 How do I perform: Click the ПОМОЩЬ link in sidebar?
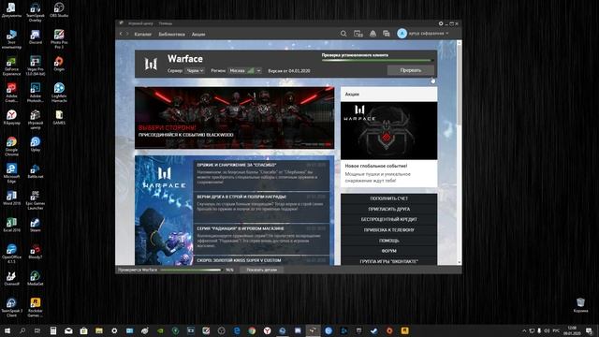pos(389,241)
